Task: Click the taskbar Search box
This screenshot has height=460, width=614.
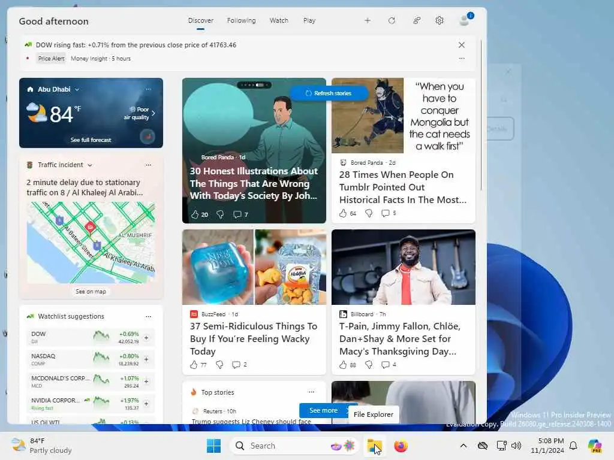Action: (x=294, y=446)
